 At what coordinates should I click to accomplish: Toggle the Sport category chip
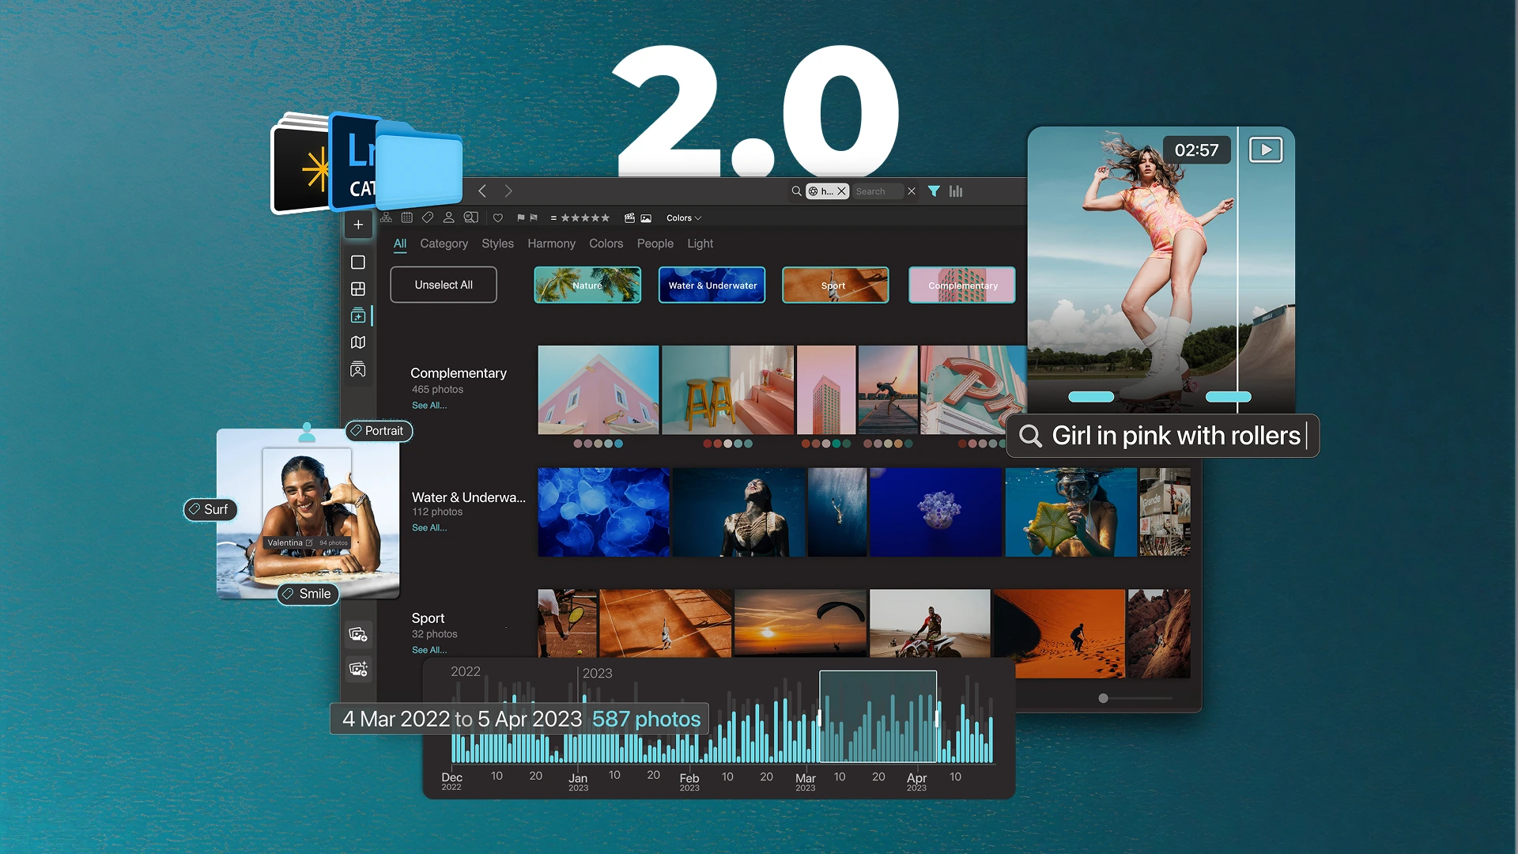point(835,285)
